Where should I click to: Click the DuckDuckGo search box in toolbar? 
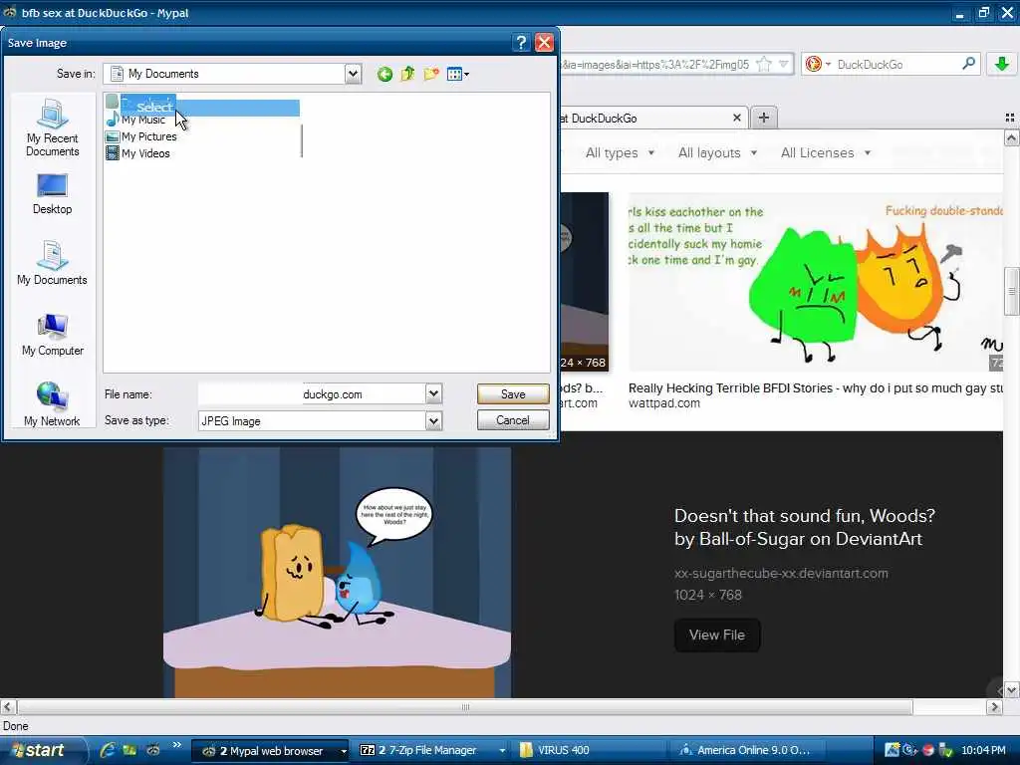(896, 65)
